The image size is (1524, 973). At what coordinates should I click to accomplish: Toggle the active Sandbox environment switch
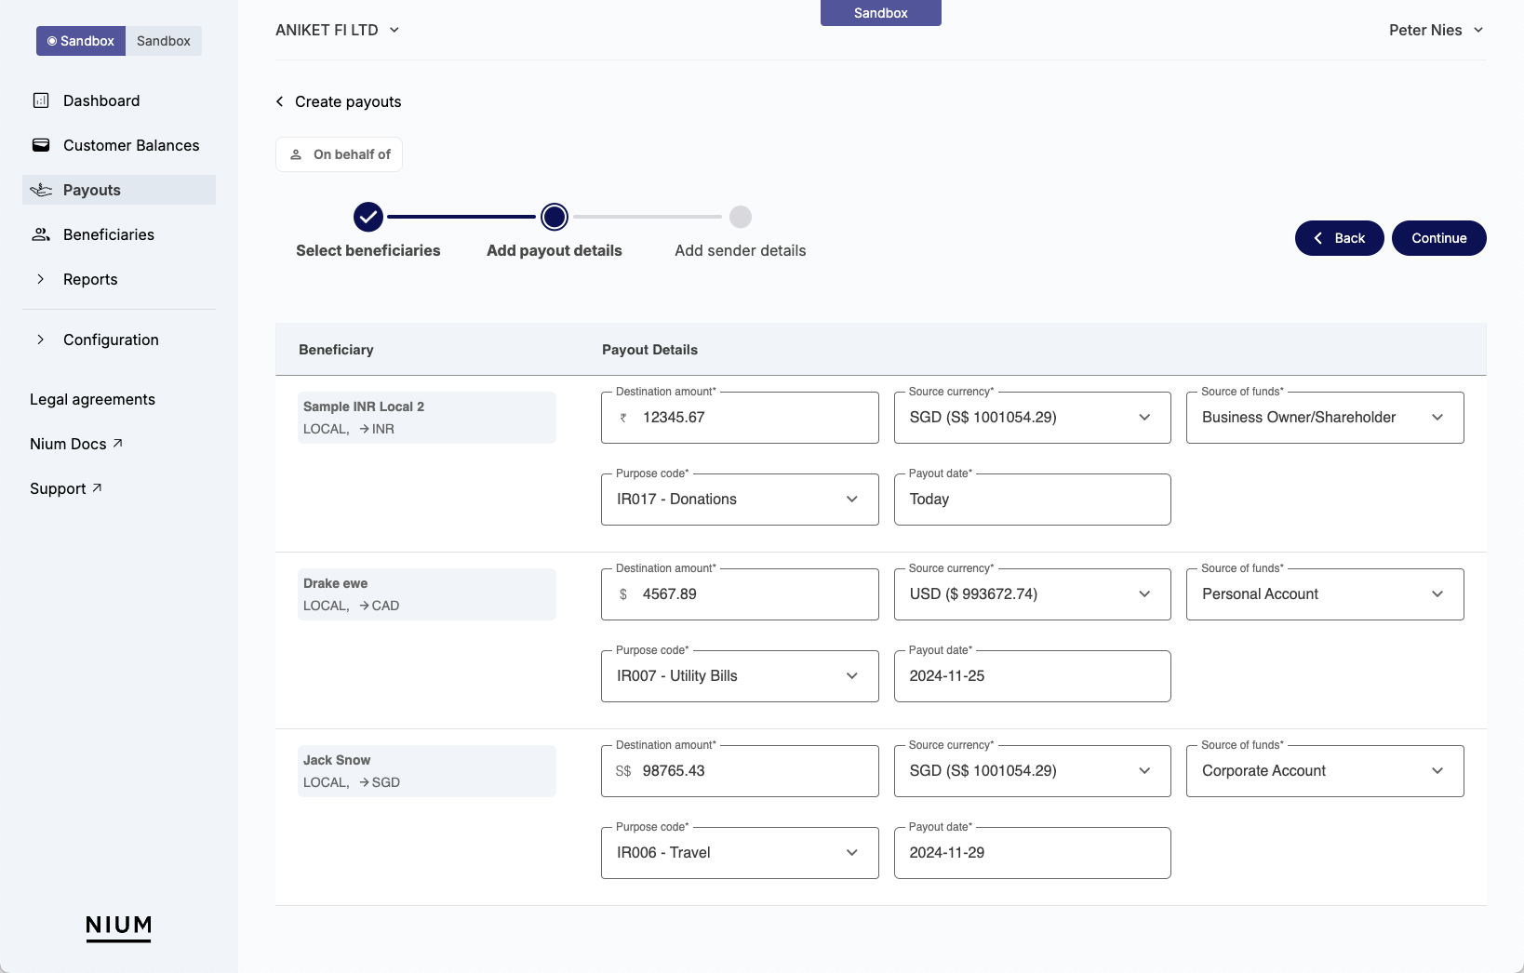tap(81, 41)
